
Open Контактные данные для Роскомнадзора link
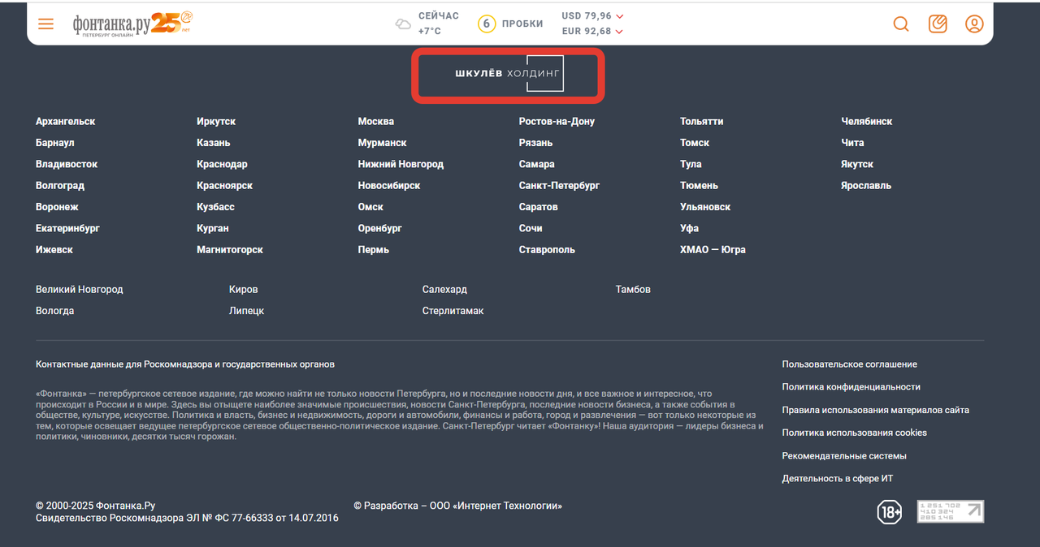pyautogui.click(x=185, y=364)
